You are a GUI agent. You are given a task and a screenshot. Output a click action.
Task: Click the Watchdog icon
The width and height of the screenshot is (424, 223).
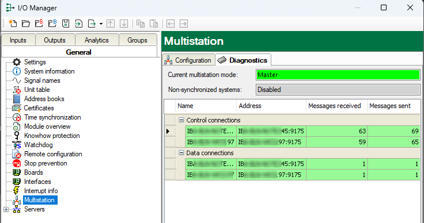17,145
